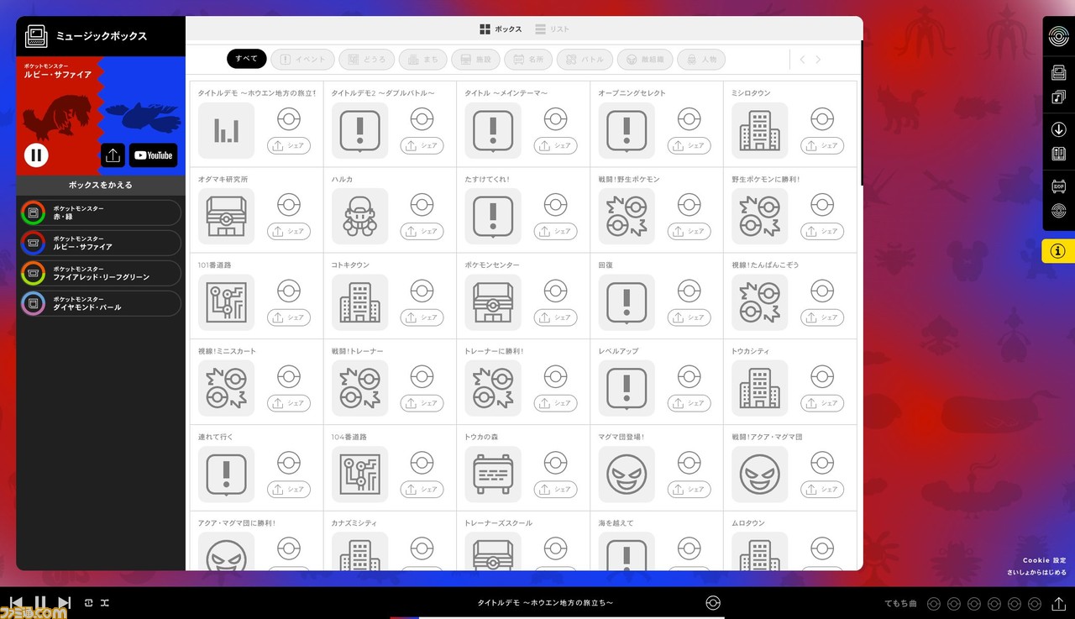Pause from the bottom player bar
Image resolution: width=1075 pixels, height=619 pixels.
pos(39,602)
